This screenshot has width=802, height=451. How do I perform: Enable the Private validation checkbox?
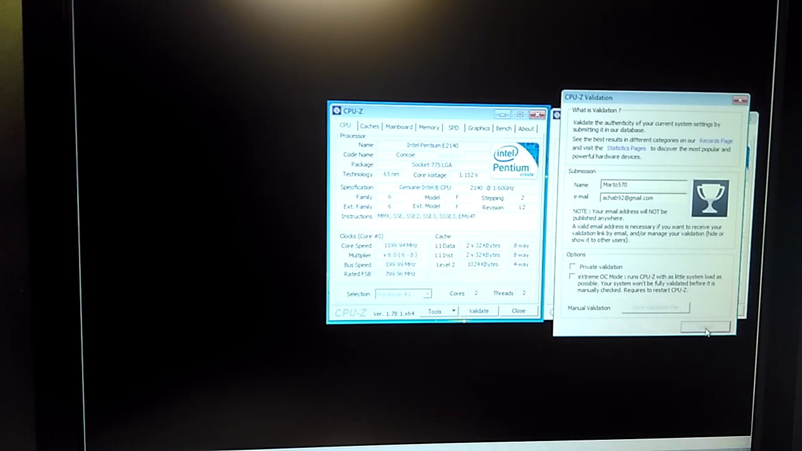(572, 266)
